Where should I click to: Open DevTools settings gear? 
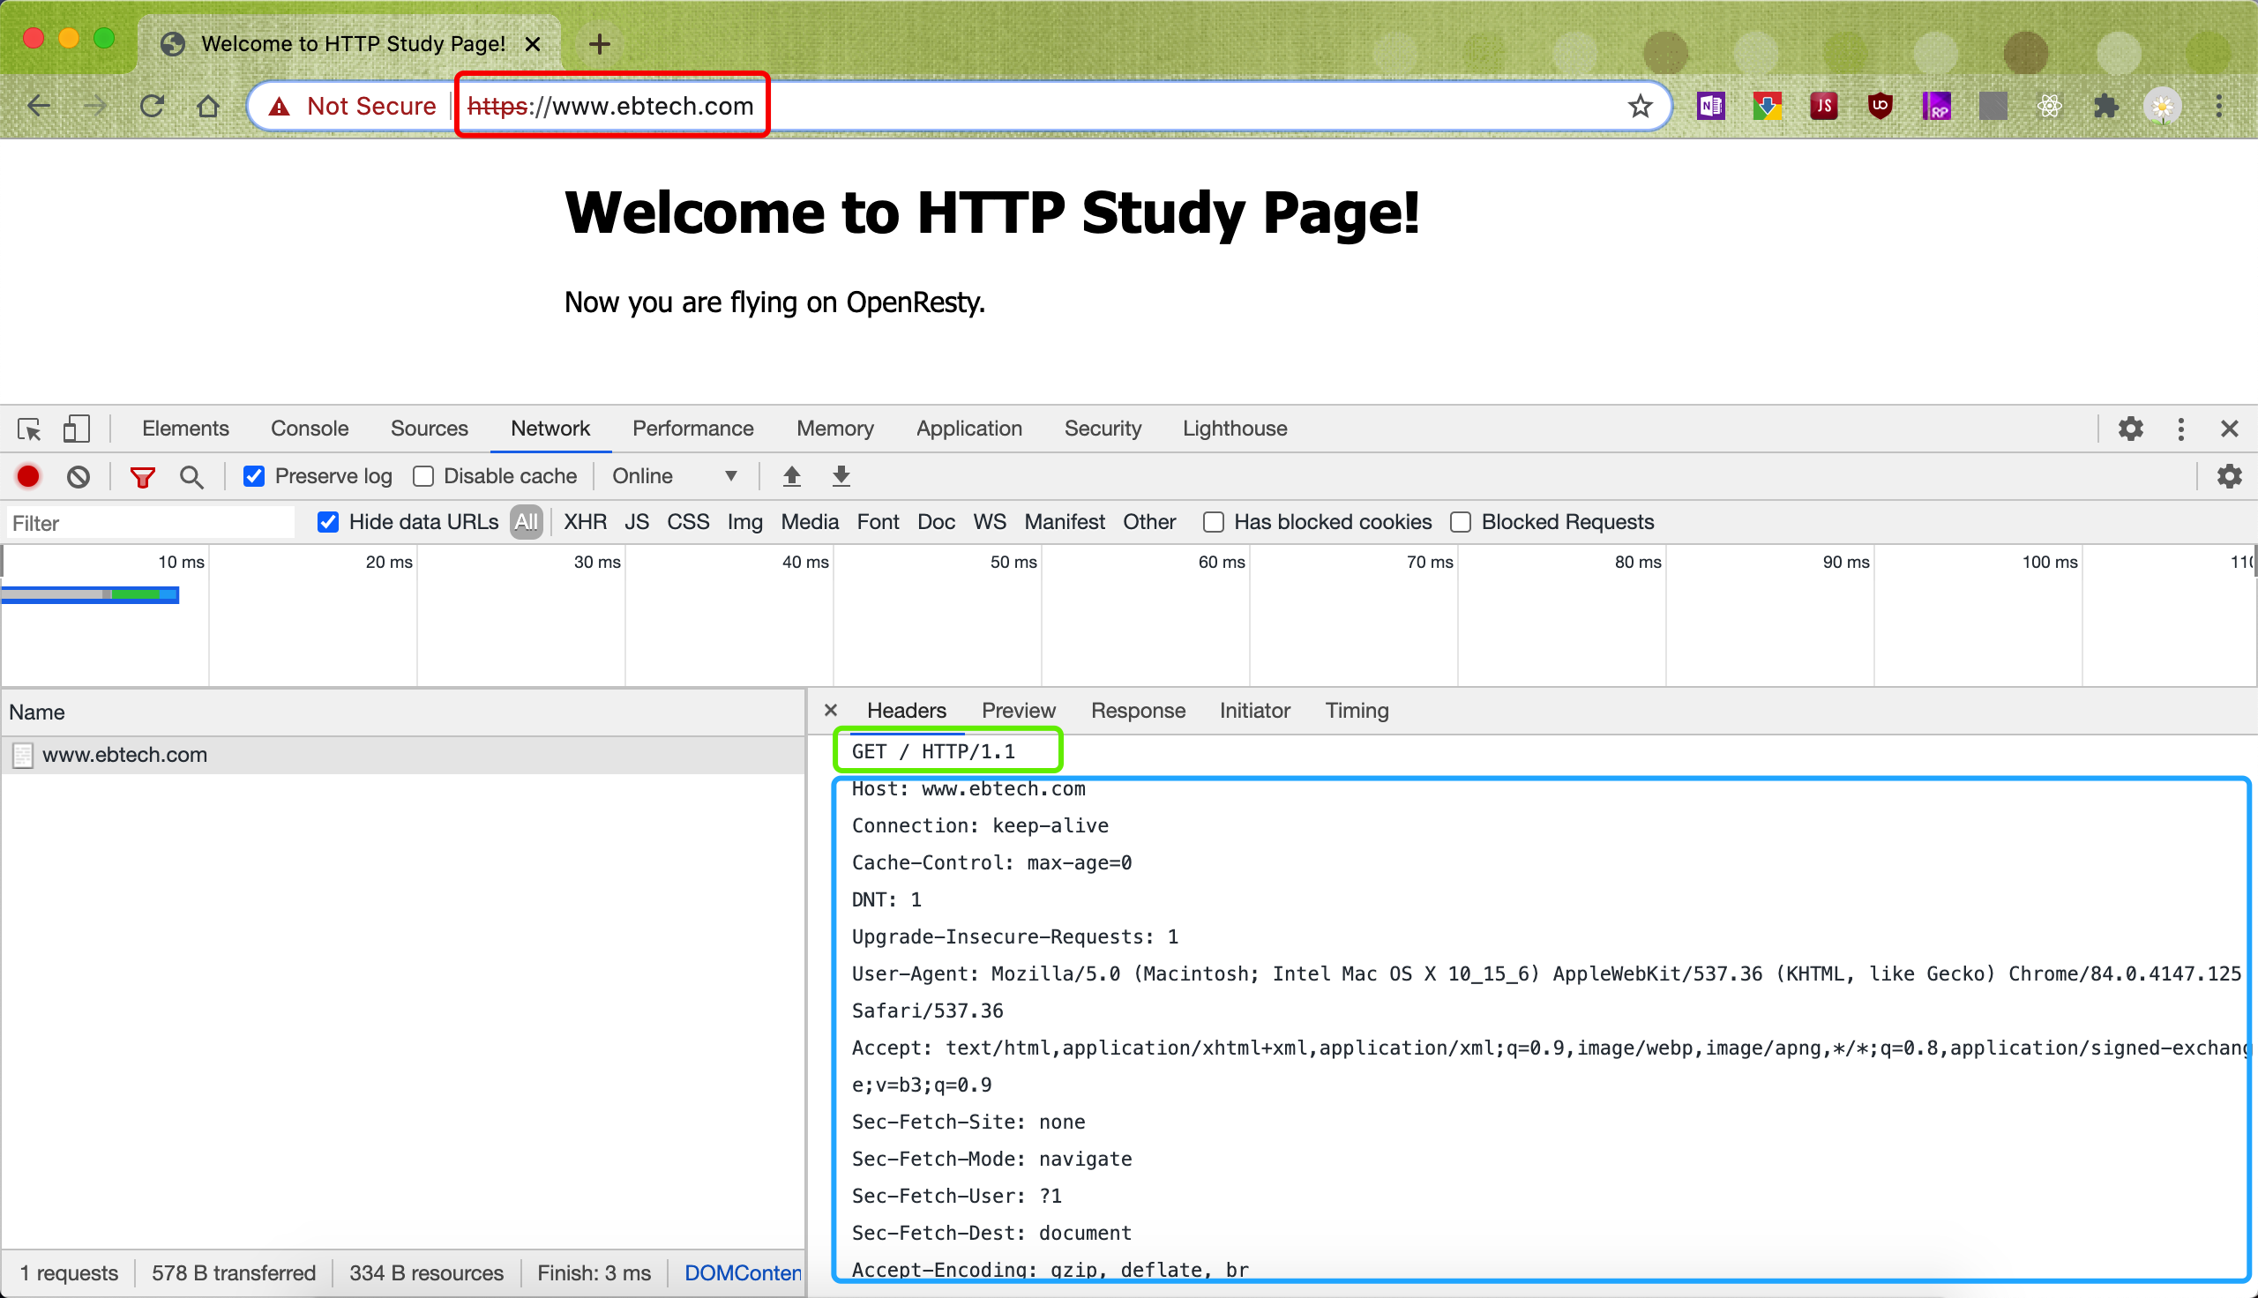click(2130, 429)
